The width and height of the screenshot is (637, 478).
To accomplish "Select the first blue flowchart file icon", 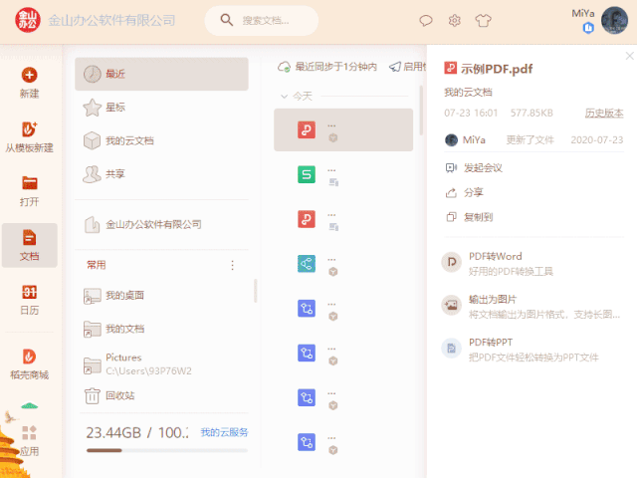I will click(x=307, y=309).
